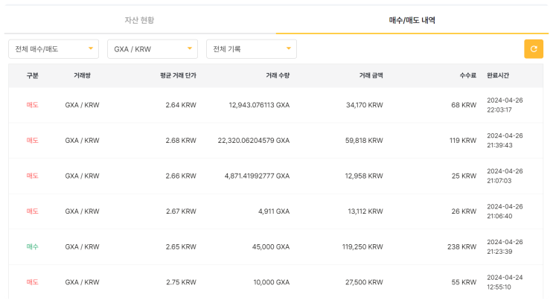Click timestamp 2024-04-26 22:03:17

pyautogui.click(x=505, y=105)
